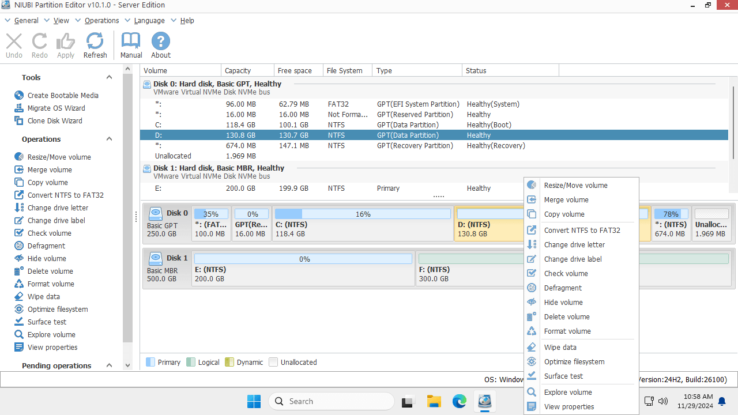Select Create Bootable Media in Tools

63,96
